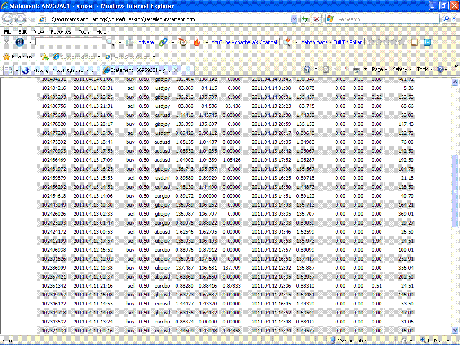Viewport: 460px width, 345px height.
Task: Click the address bar showing DetailedStatement.htm
Action: pos(168,19)
